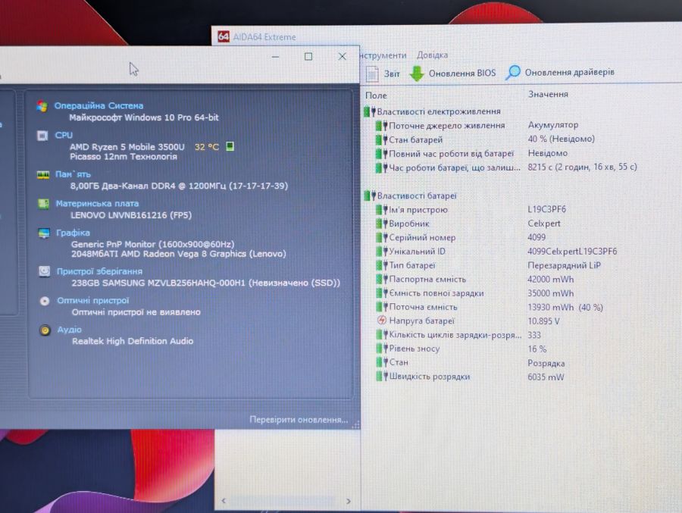Click the icon beside Рівень зносу
Image resolution: width=682 pixels, height=513 pixels.
click(381, 349)
